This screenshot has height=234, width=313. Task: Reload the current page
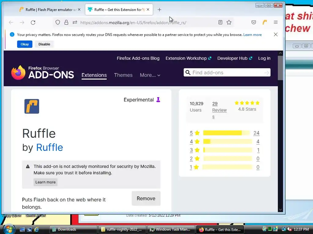[x=33, y=23]
